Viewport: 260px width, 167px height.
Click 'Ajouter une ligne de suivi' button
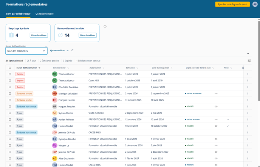[232, 5]
